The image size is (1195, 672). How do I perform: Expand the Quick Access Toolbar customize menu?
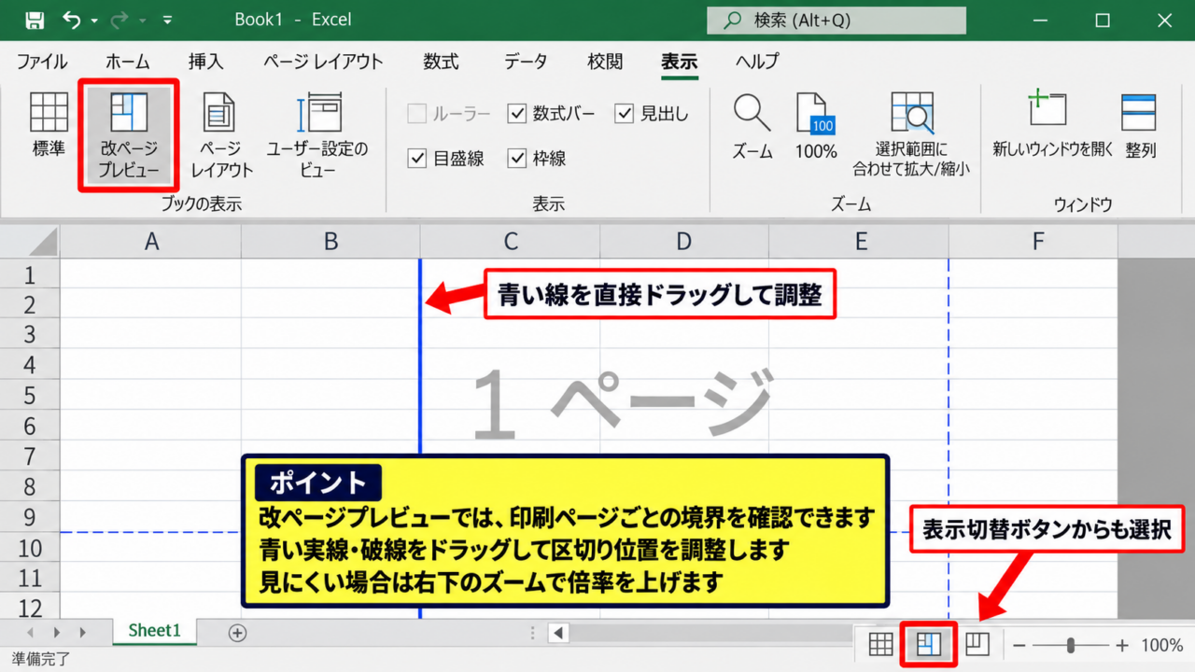167,20
